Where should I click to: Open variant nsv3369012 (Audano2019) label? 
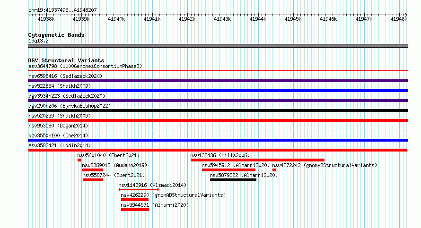coord(114,165)
